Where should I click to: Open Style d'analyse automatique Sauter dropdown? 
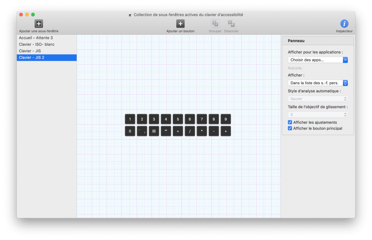click(318, 99)
